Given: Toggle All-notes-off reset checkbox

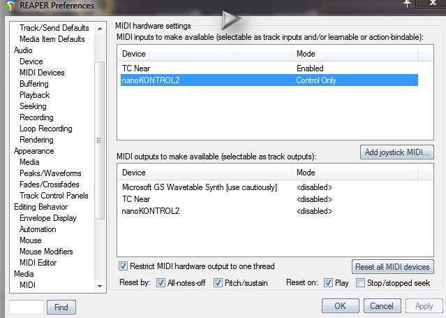Looking at the screenshot, I should [161, 282].
